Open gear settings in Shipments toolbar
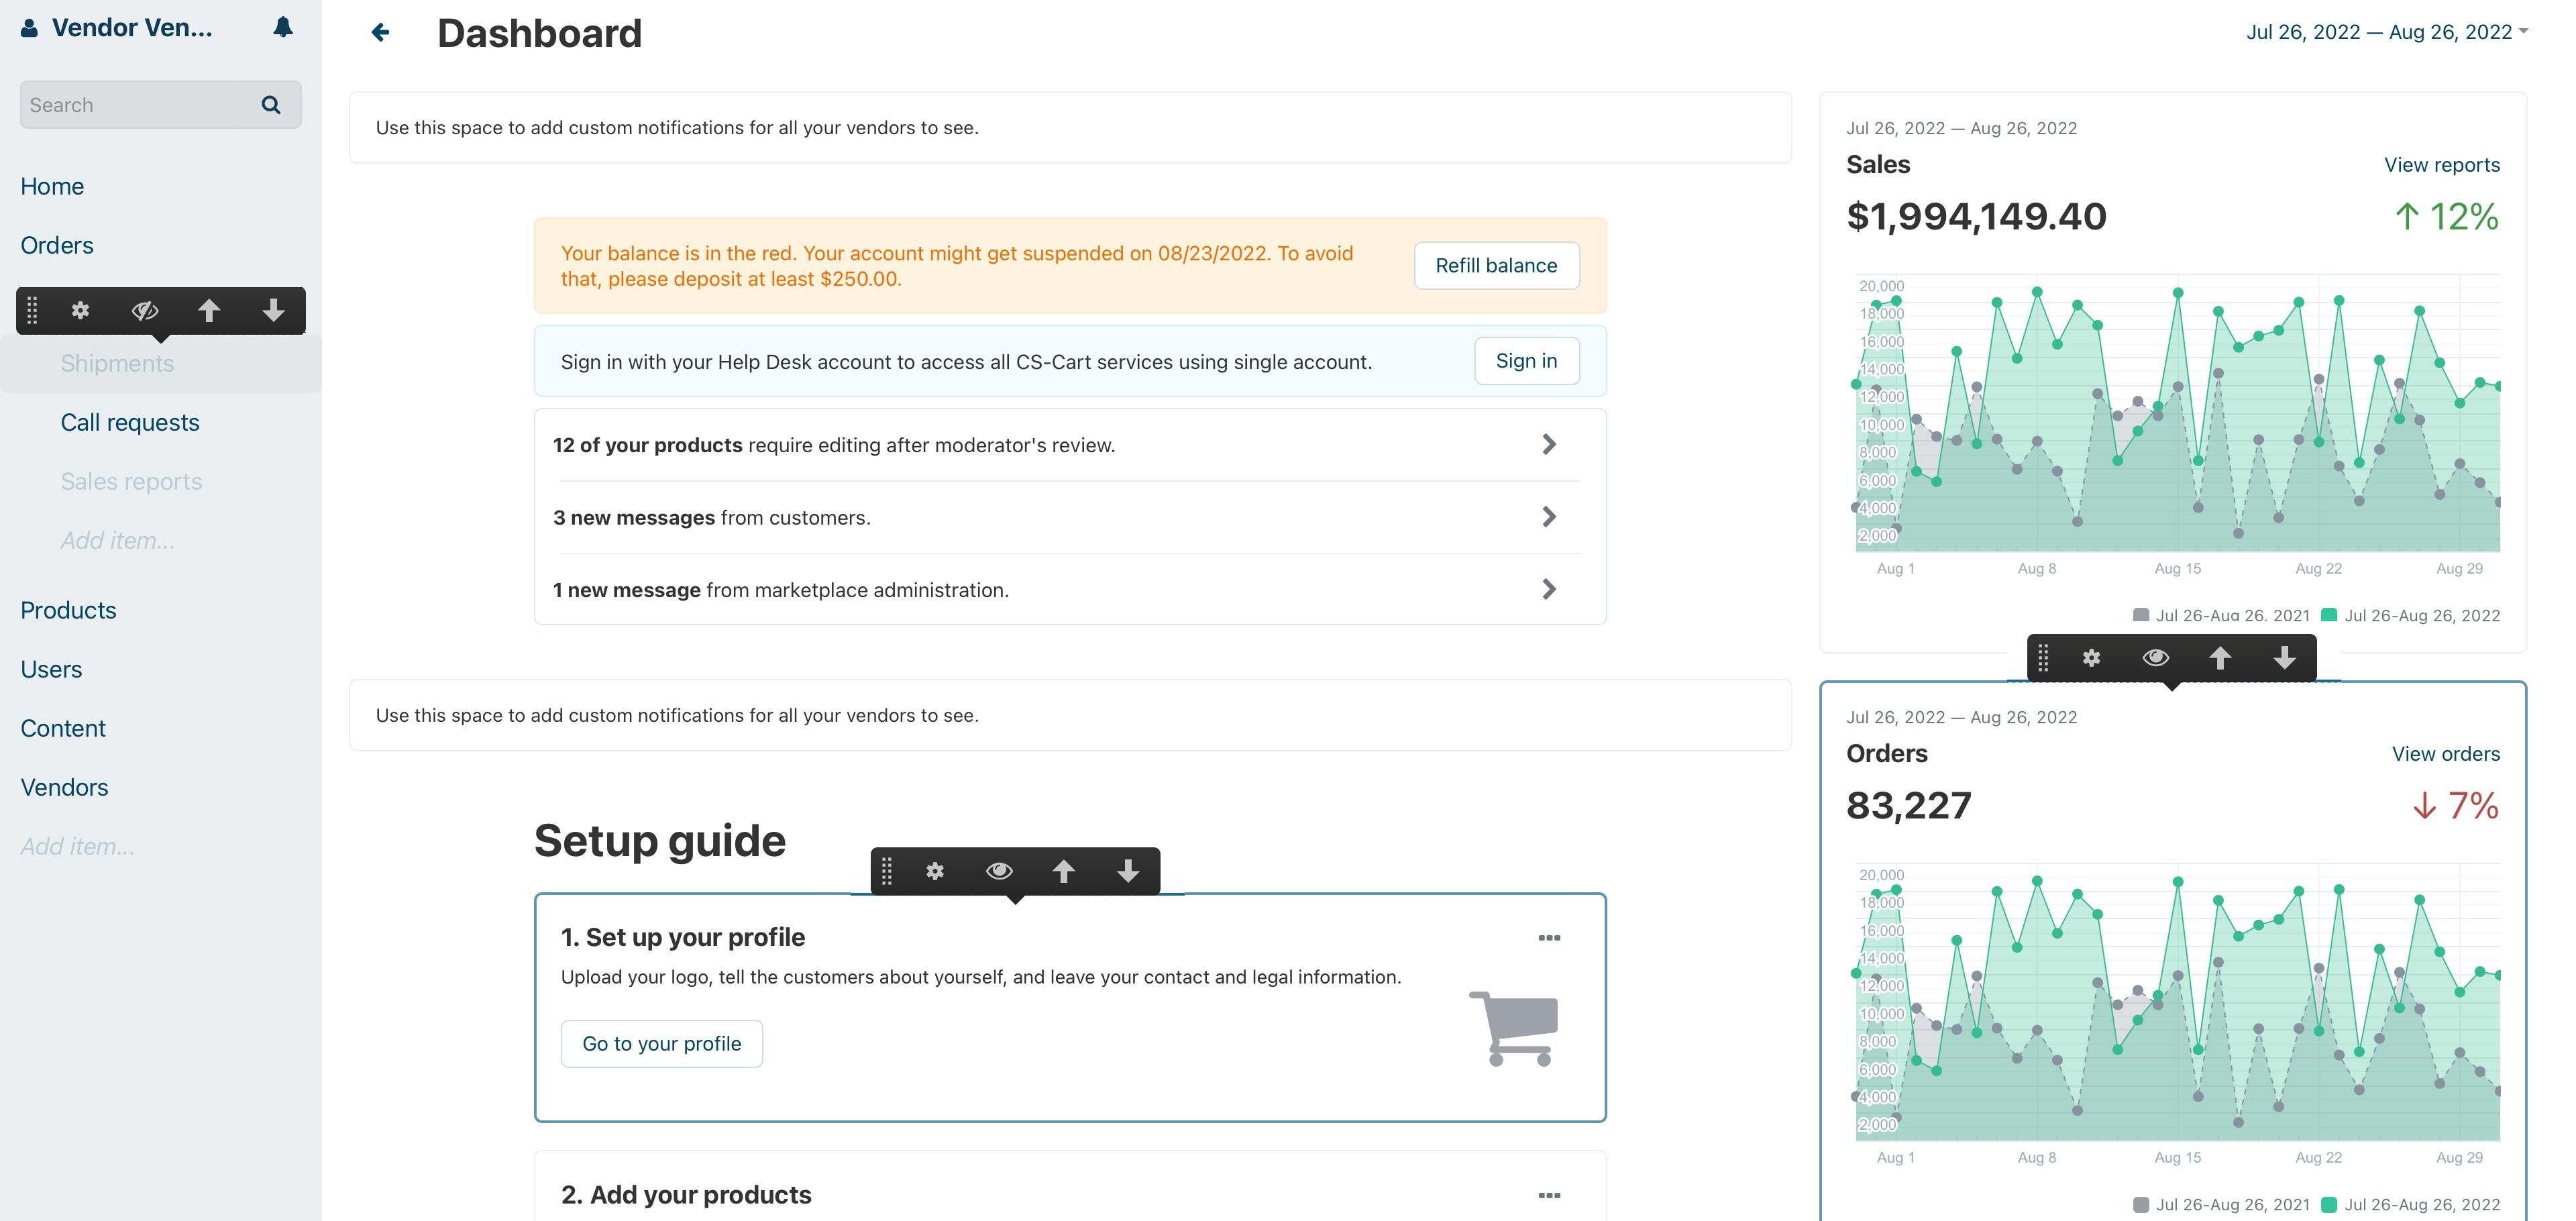Screen dimensions: 2576x1221 pos(80,311)
